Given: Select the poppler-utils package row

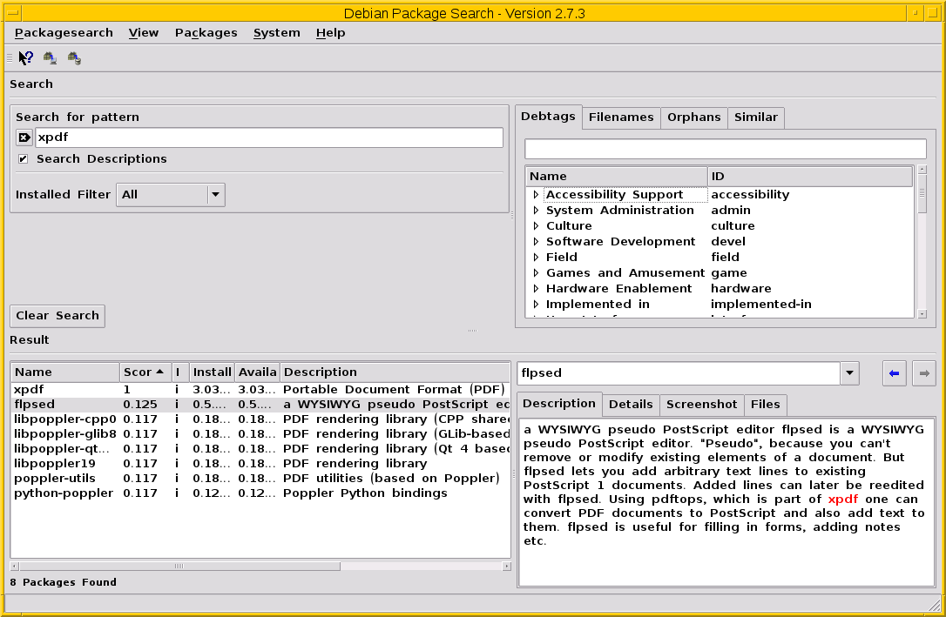Looking at the screenshot, I should 55,478.
